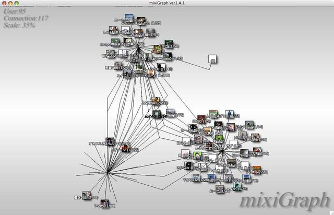
Task: Click the hub point of the lower-left cluster
Action: (108, 172)
